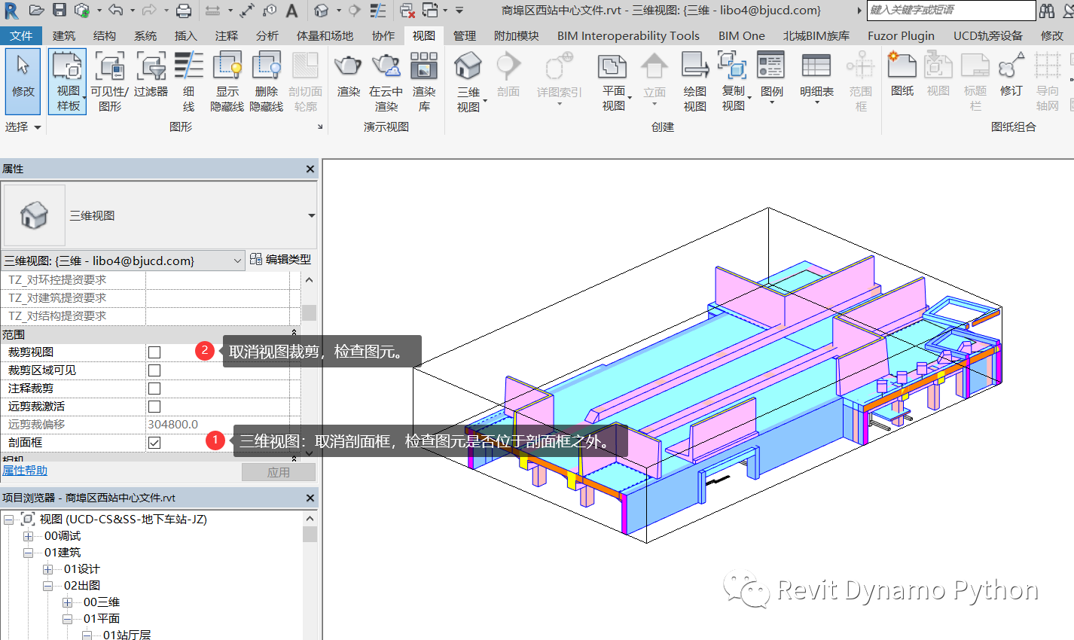Save the project with the floppy icon

click(59, 11)
